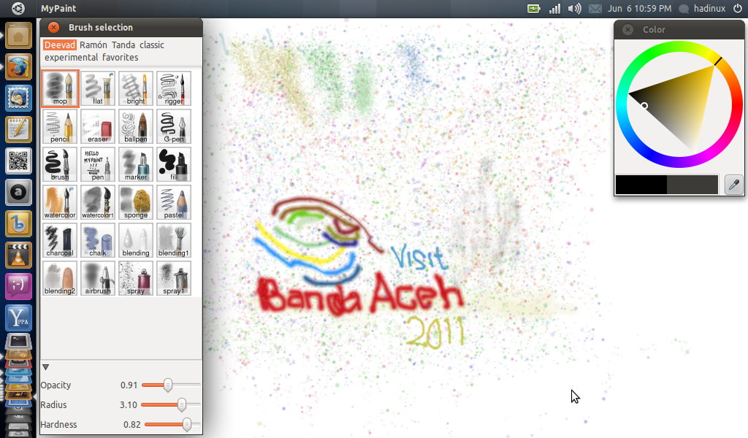Image resolution: width=748 pixels, height=438 pixels.
Task: Open the network signal indicator
Action: tap(554, 9)
